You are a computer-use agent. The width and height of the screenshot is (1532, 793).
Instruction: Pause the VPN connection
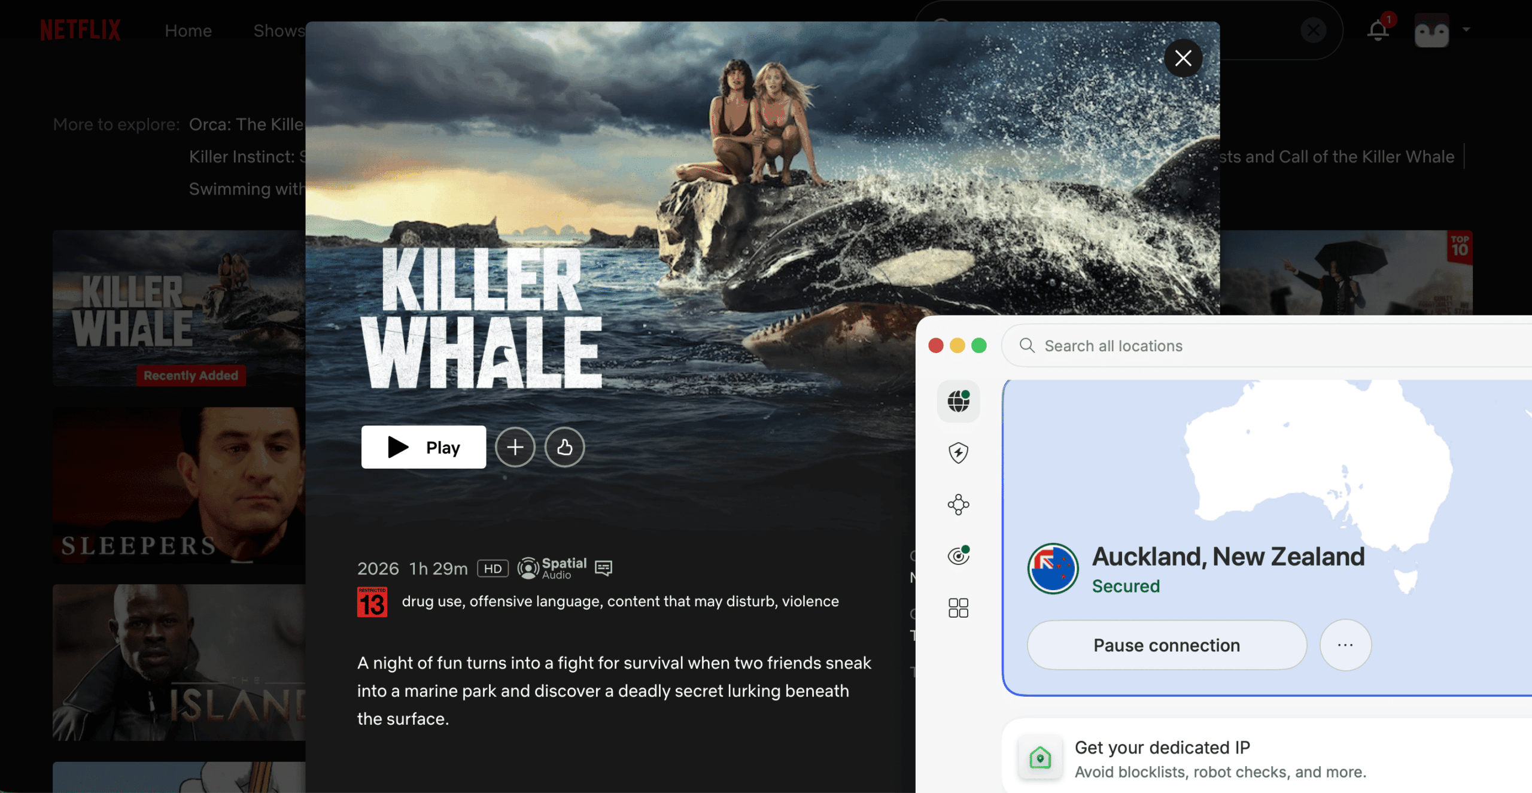coord(1167,645)
